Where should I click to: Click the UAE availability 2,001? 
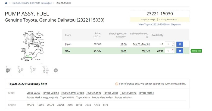160,51
